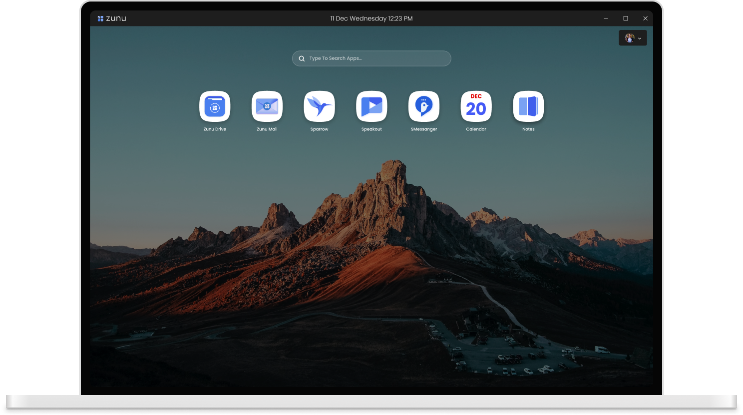
Task: Launch Zunu Mail envelope icon
Action: pos(267,106)
